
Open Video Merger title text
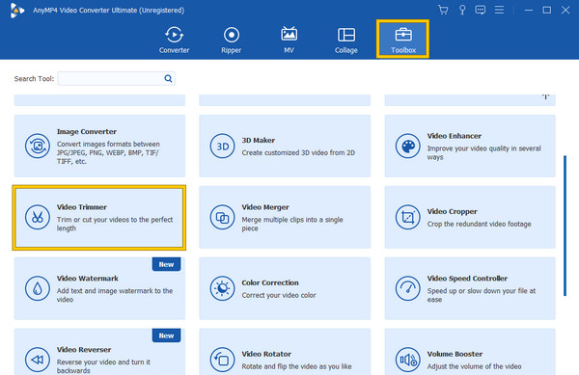pos(265,207)
